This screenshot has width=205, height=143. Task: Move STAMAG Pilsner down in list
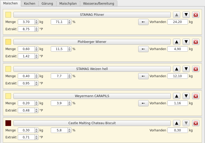(x=186, y=15)
